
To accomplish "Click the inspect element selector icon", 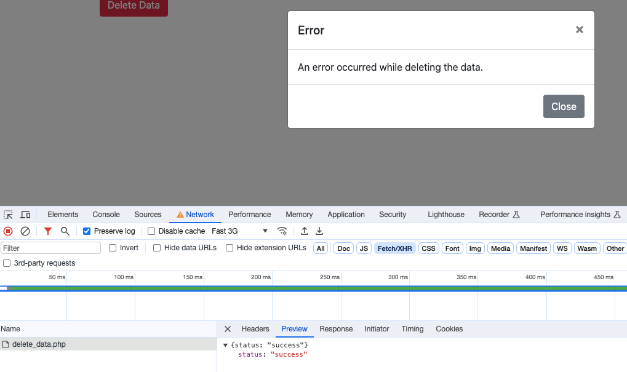I will (x=8, y=215).
